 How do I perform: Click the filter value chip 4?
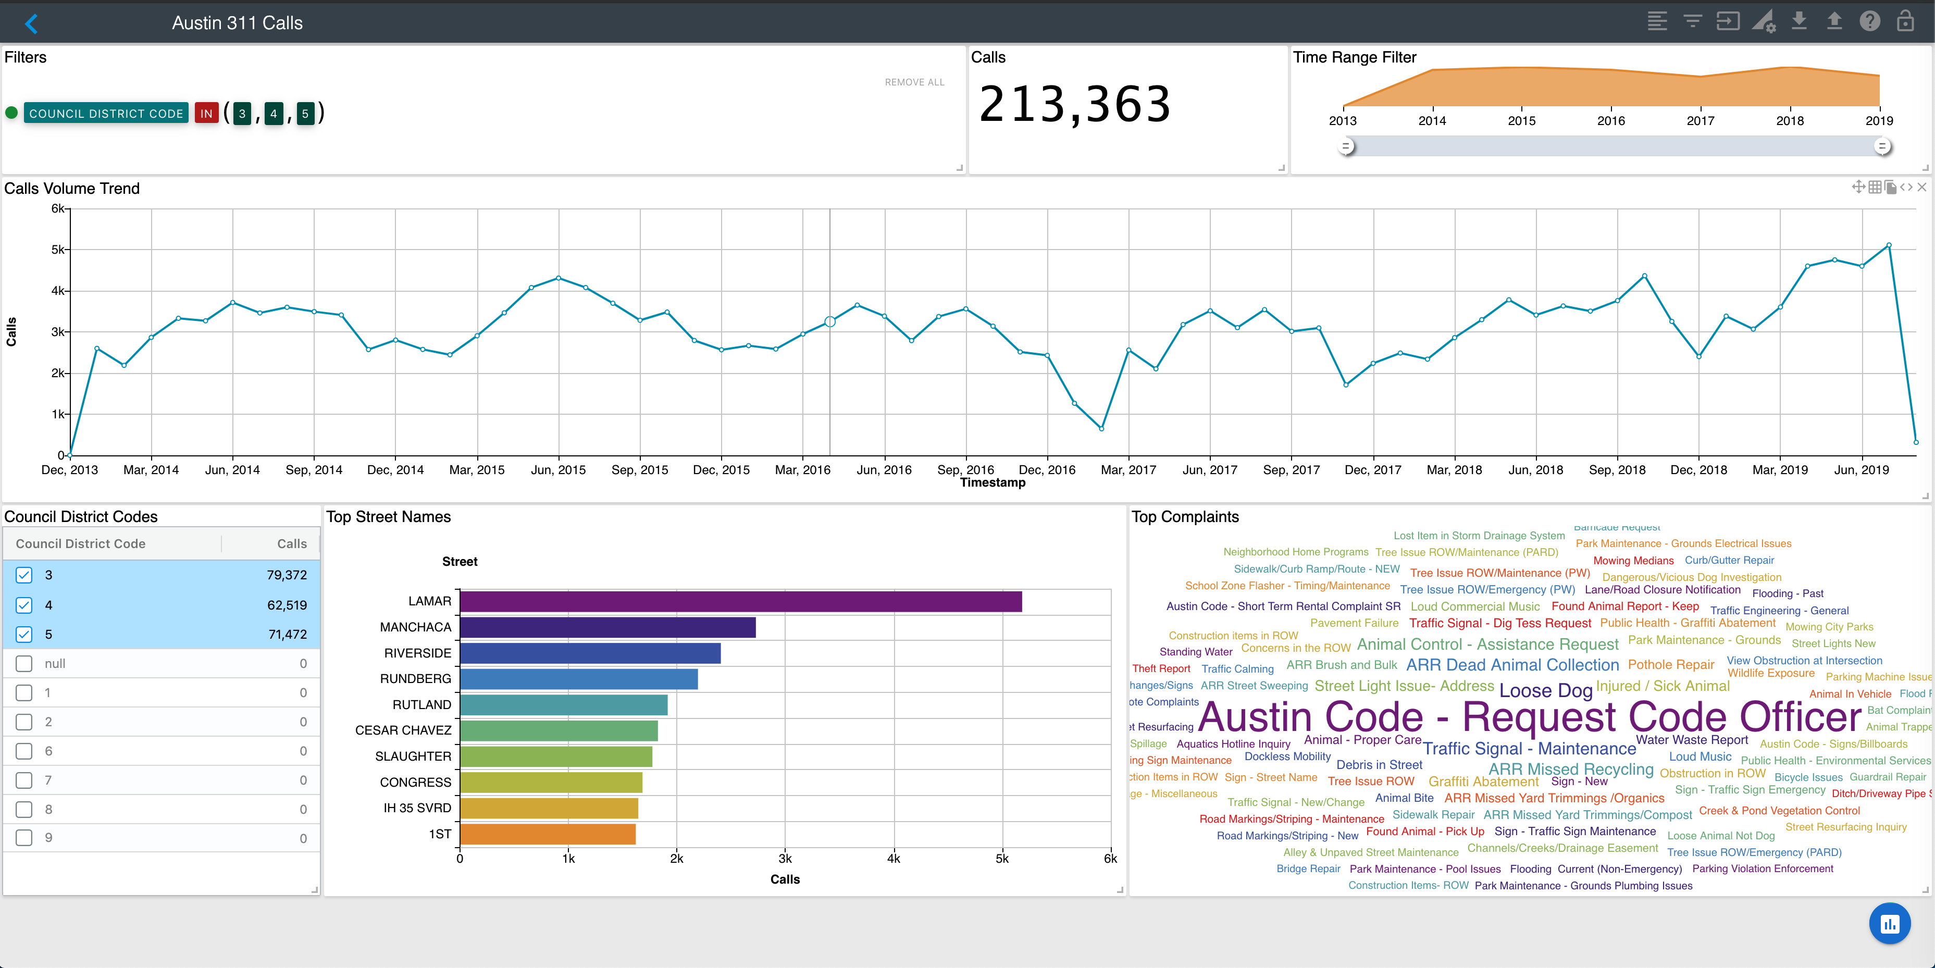274,114
